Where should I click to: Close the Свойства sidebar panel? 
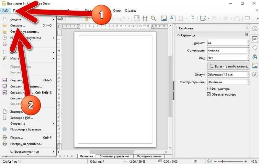coord(247,28)
